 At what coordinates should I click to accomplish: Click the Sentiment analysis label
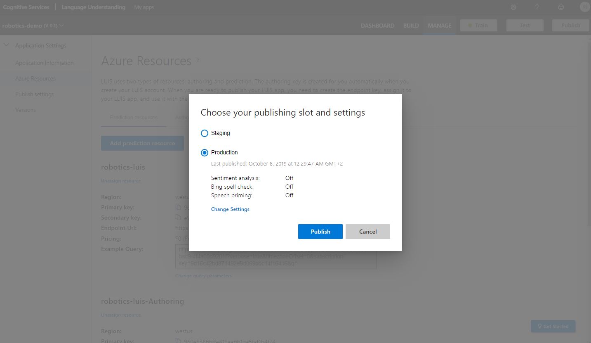click(235, 178)
